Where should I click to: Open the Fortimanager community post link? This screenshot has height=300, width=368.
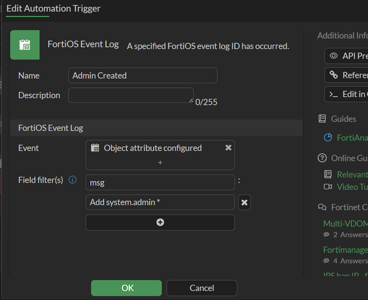(x=345, y=249)
